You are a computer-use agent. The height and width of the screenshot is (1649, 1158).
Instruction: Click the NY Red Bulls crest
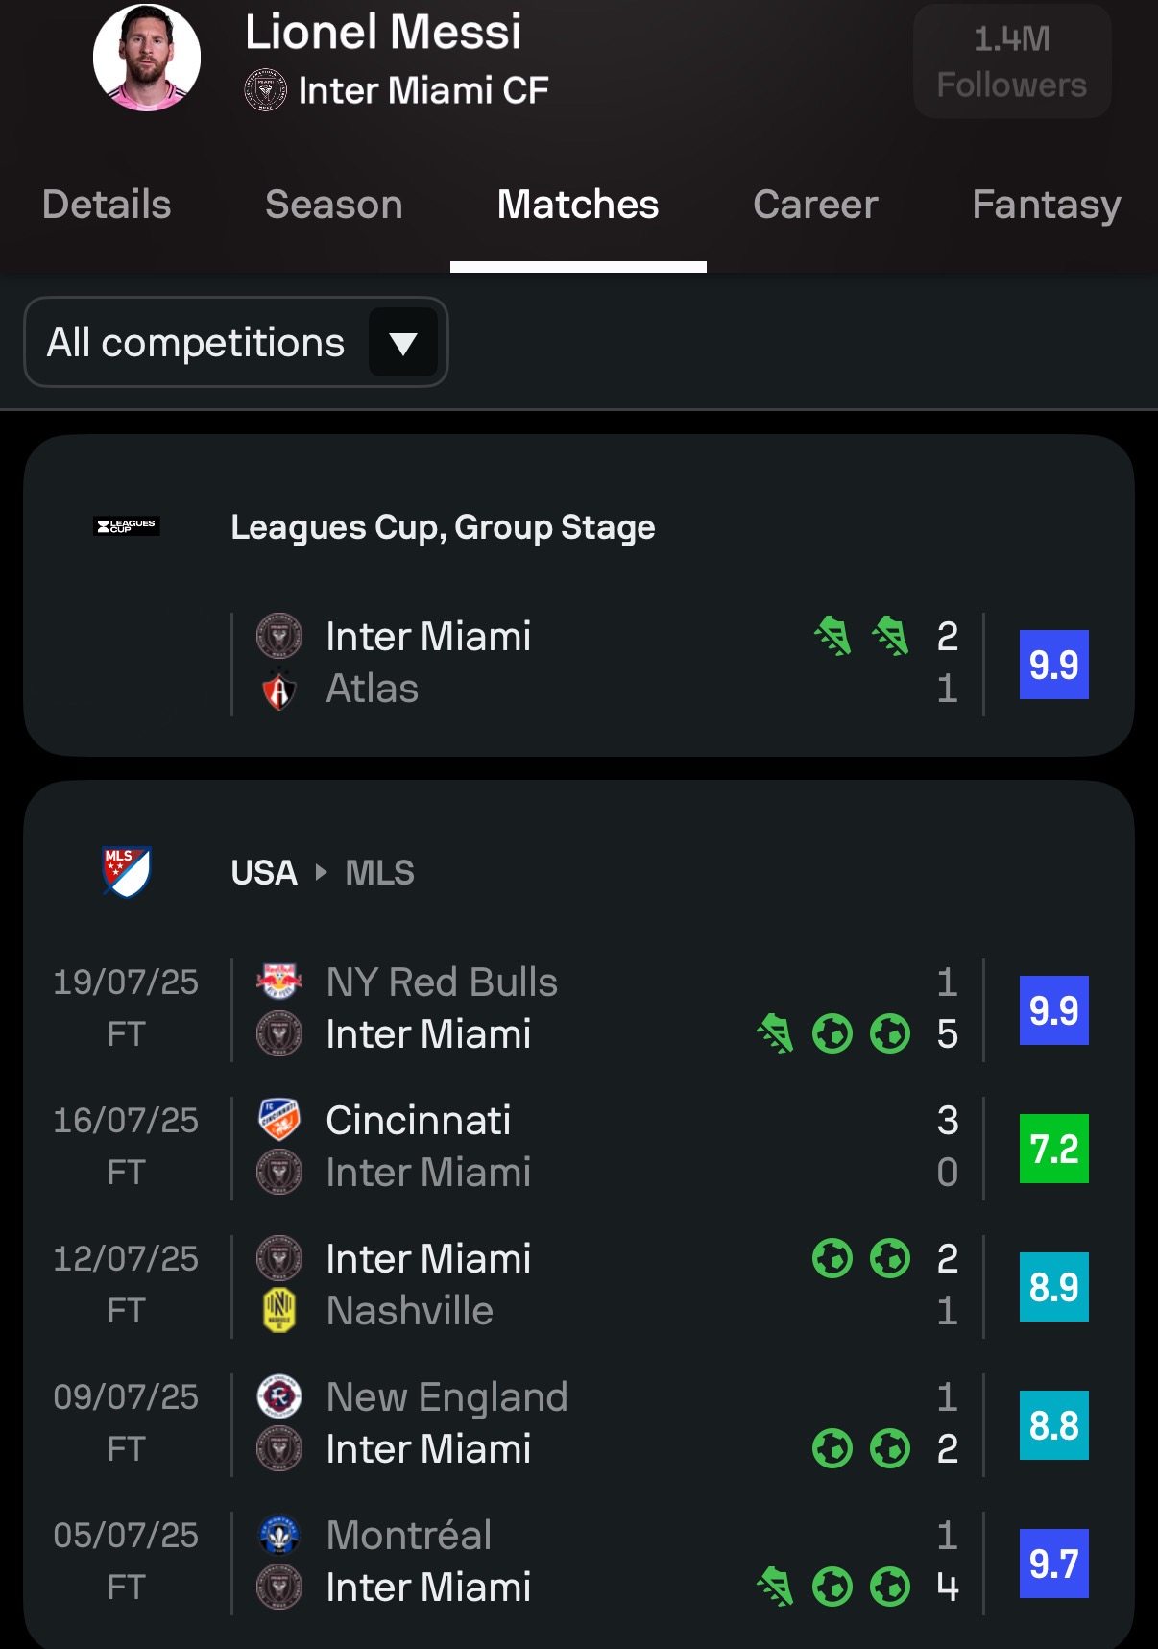coord(279,982)
